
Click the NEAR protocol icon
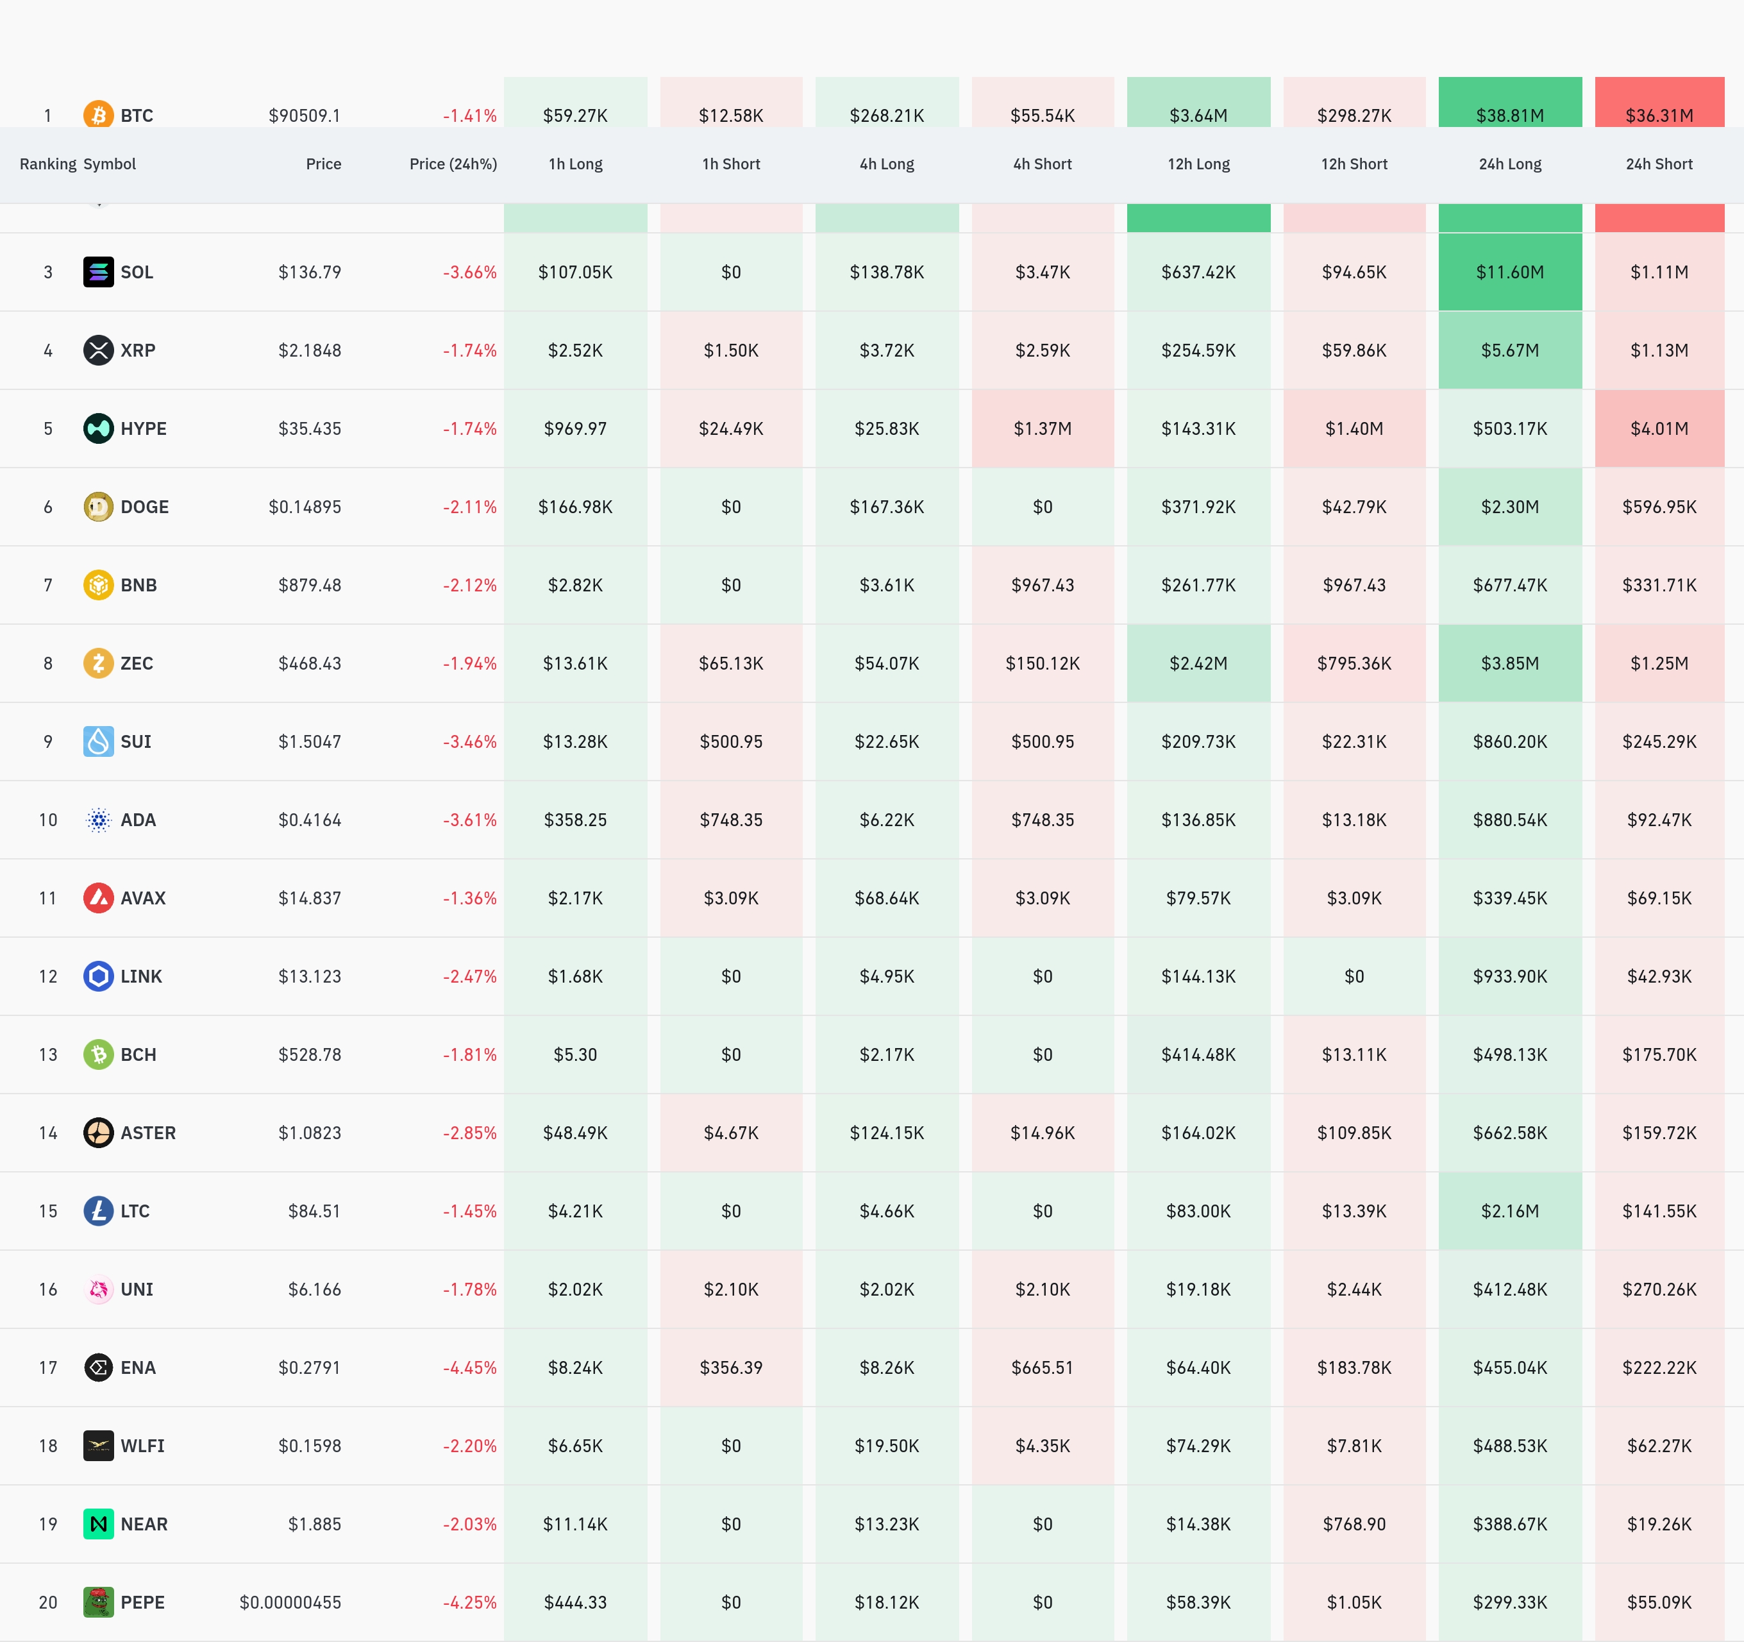(x=98, y=1523)
